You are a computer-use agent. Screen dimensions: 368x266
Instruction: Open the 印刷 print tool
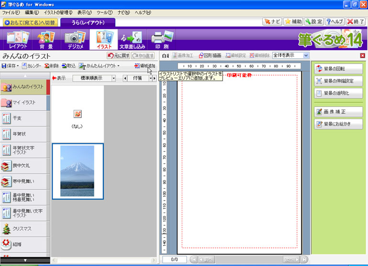tap(161, 40)
